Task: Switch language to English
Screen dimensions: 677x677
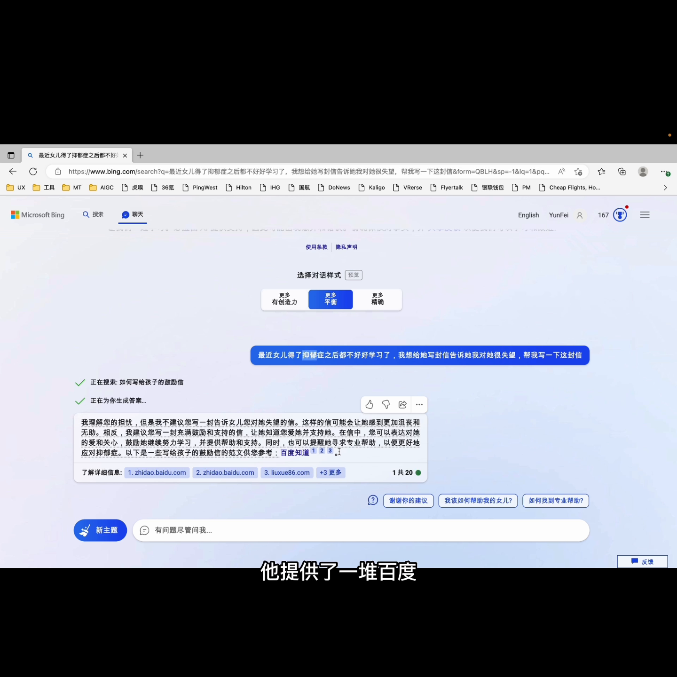Action: [528, 215]
